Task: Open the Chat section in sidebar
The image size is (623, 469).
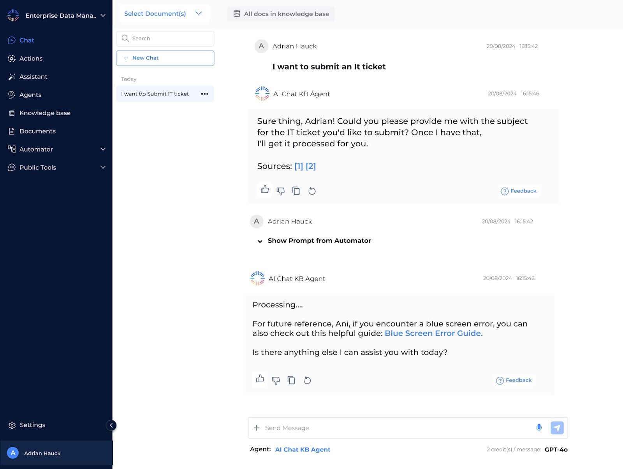Action: pyautogui.click(x=26, y=40)
